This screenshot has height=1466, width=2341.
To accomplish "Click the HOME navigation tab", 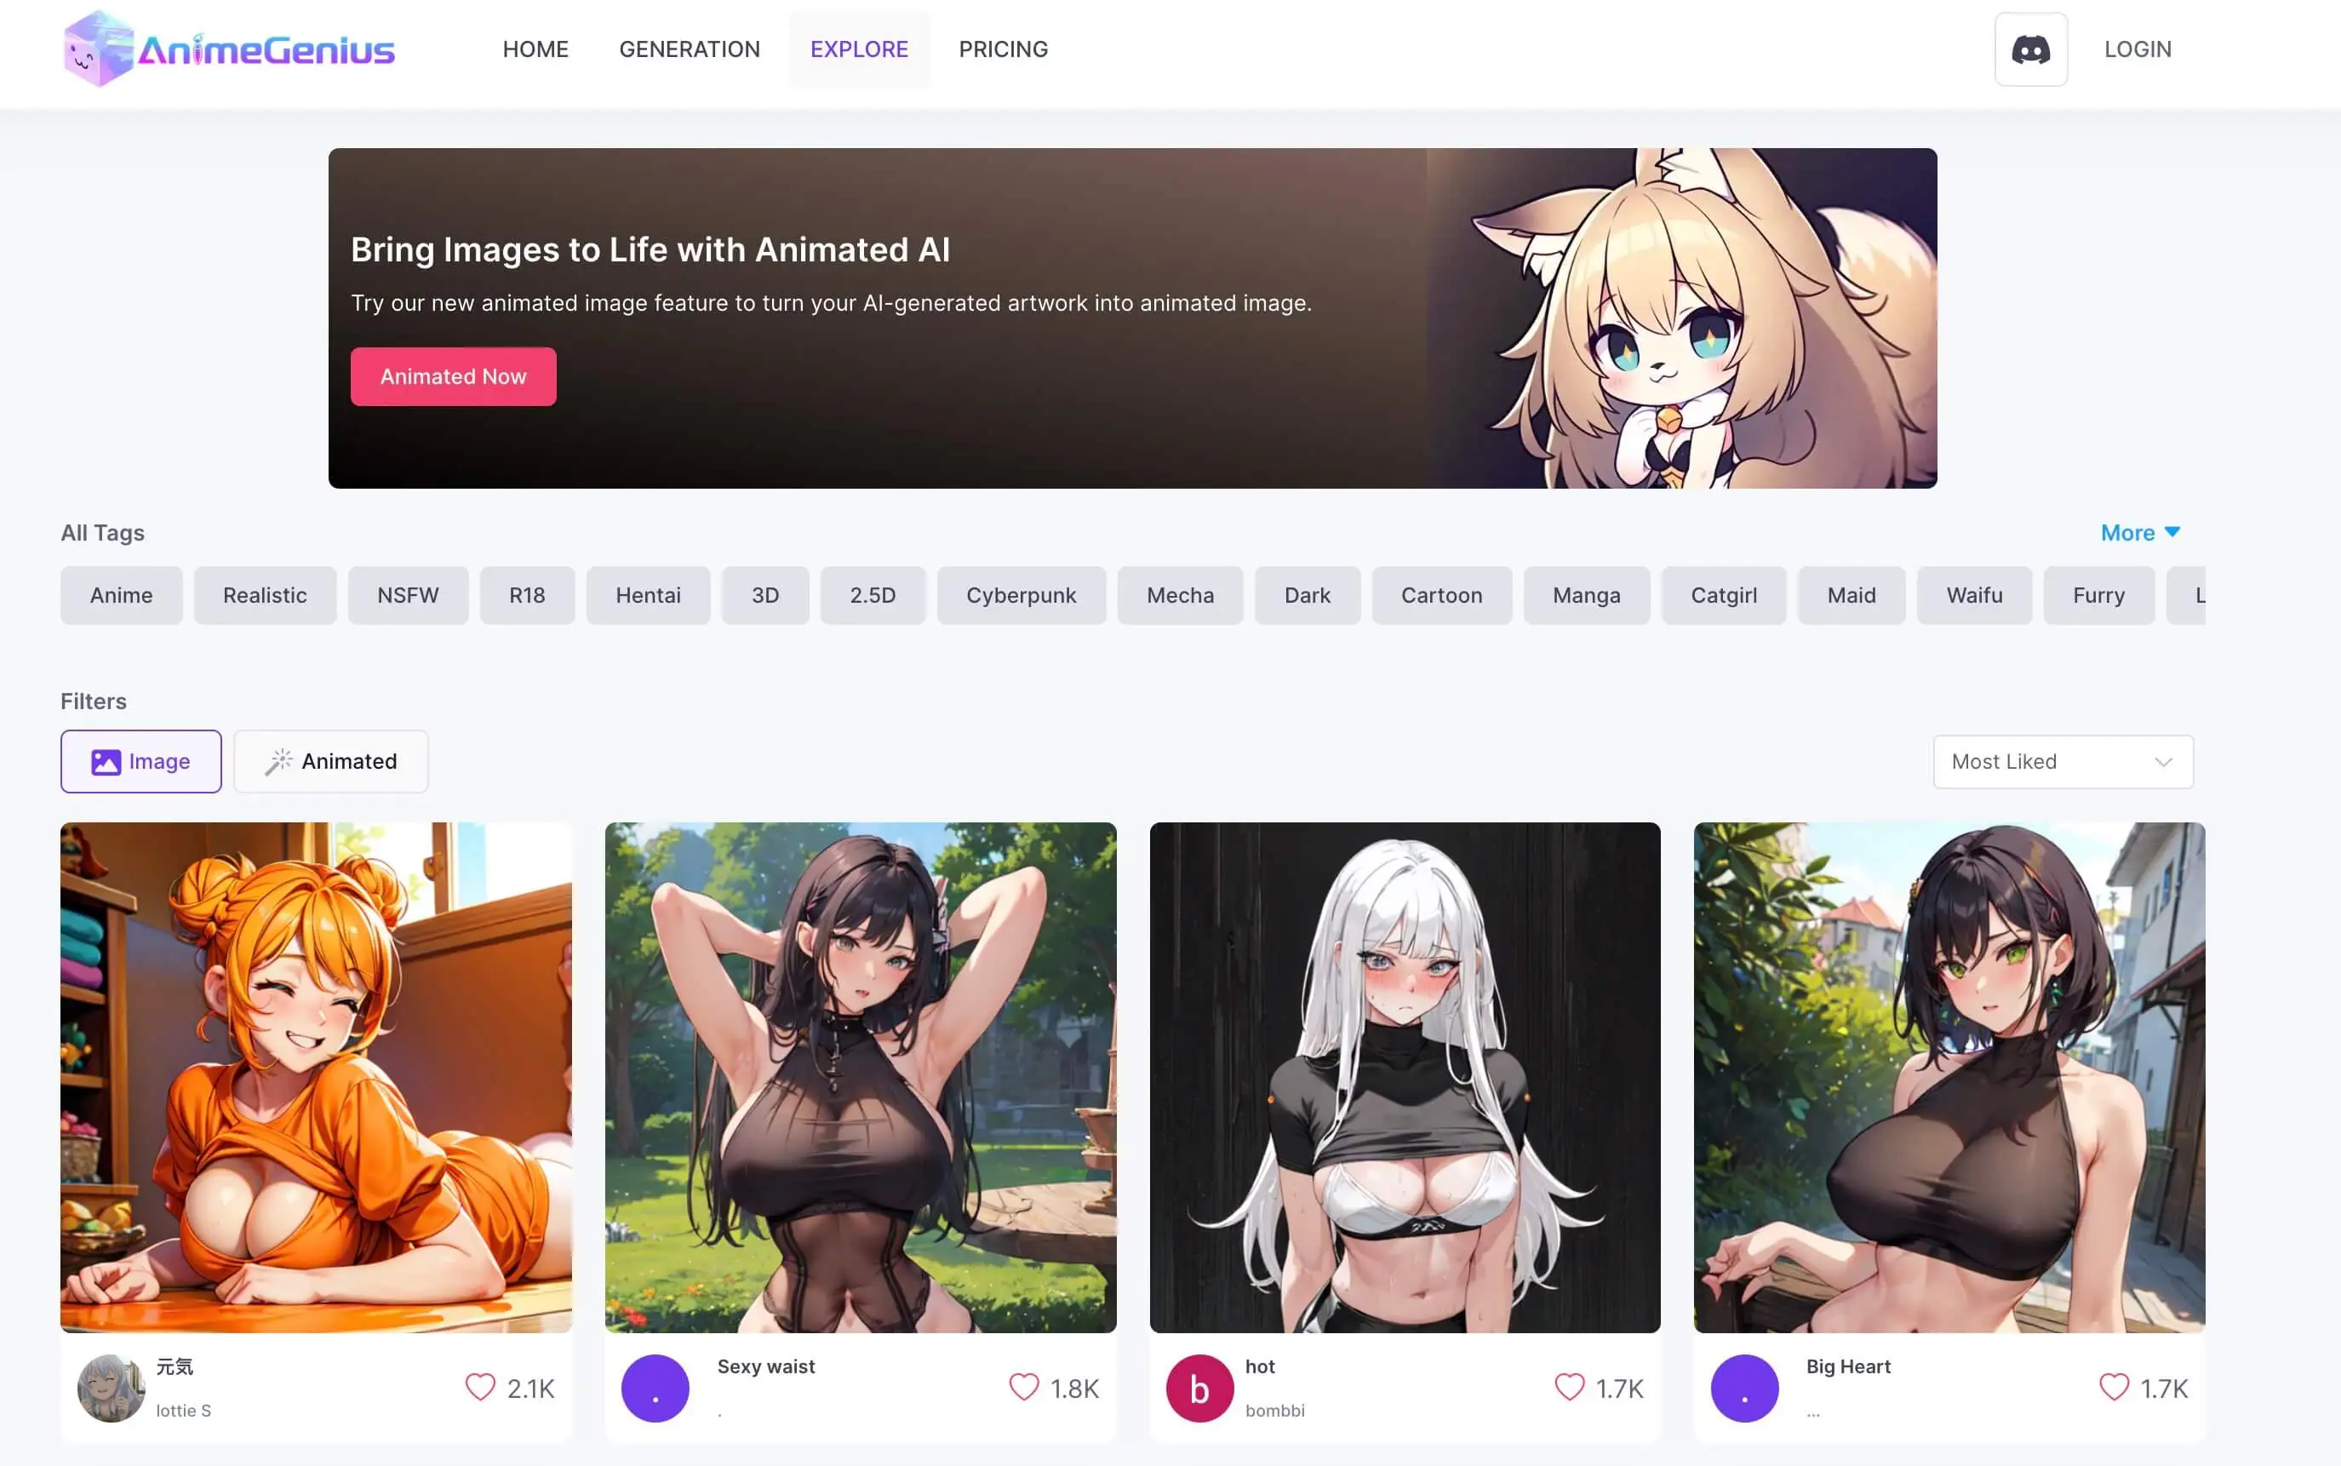I will [x=534, y=48].
